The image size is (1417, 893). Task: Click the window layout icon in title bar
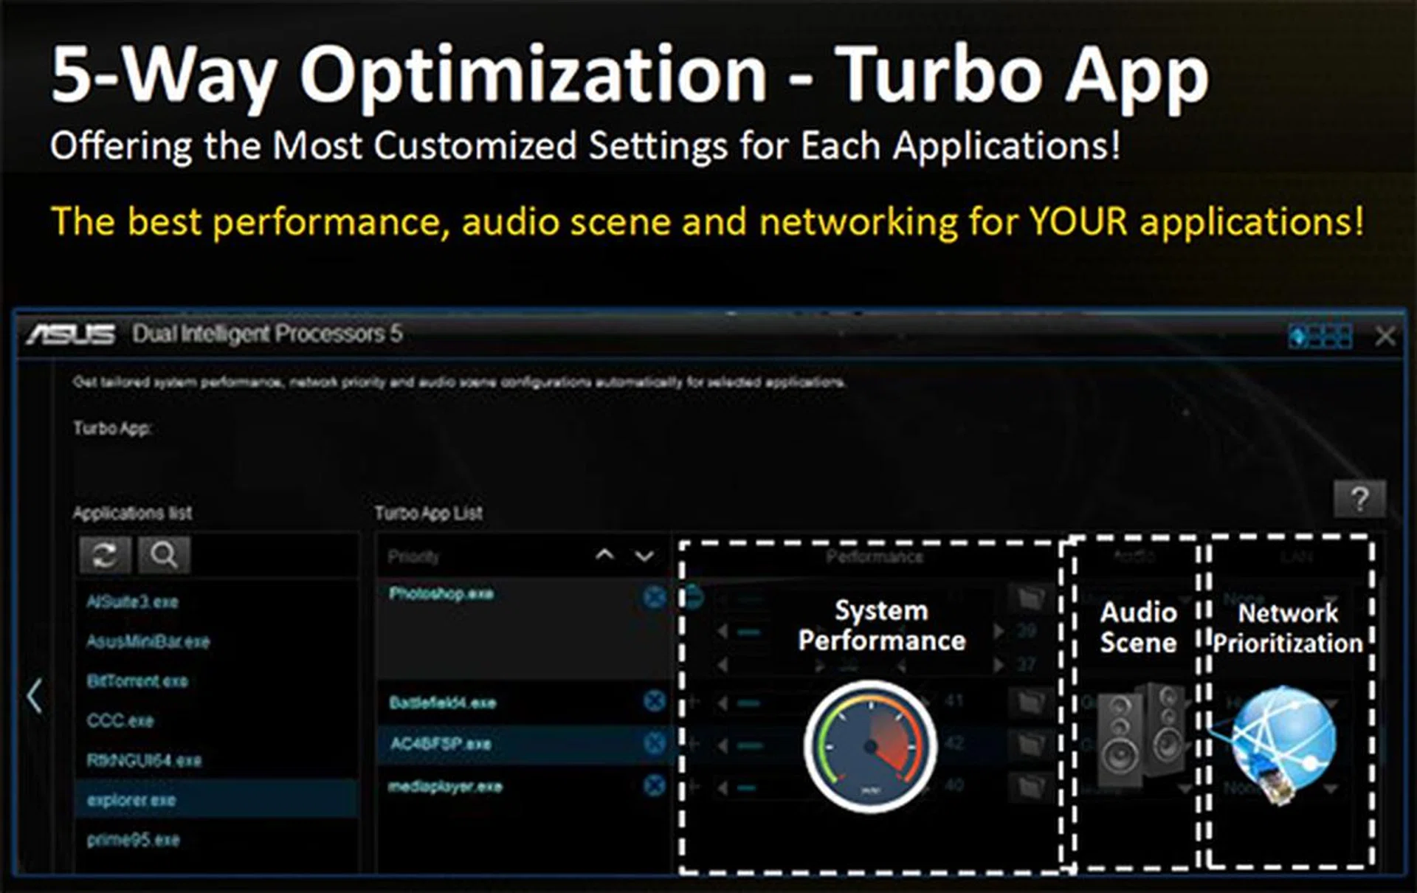pos(1320,337)
